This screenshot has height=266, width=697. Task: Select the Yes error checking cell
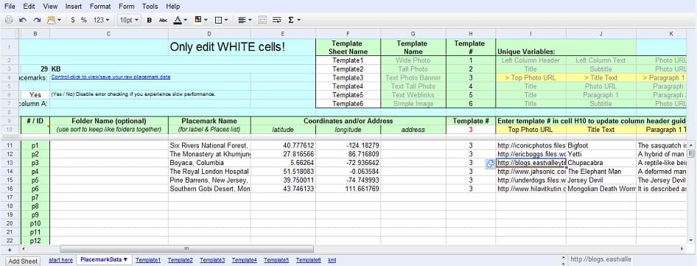[x=35, y=95]
